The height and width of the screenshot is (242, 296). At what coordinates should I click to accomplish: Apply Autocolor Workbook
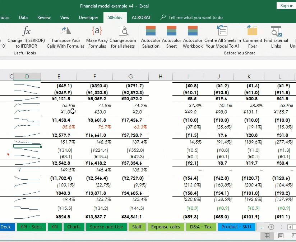[x=193, y=37]
